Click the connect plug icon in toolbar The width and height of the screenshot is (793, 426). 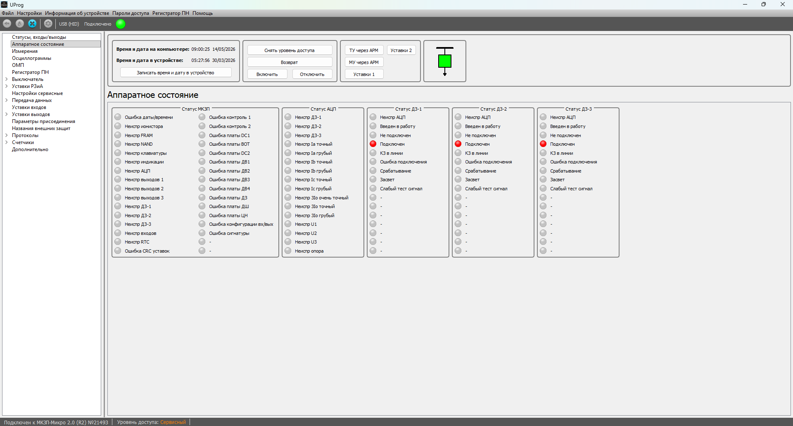(19, 24)
